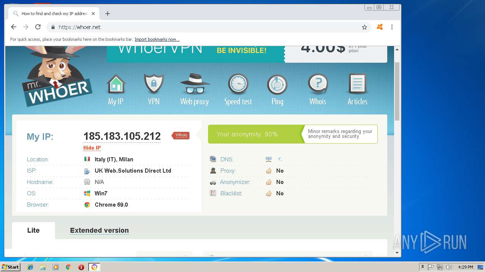Click the Minor remarks anonymity notice
Screen dimensions: 485x272
tap(340, 134)
